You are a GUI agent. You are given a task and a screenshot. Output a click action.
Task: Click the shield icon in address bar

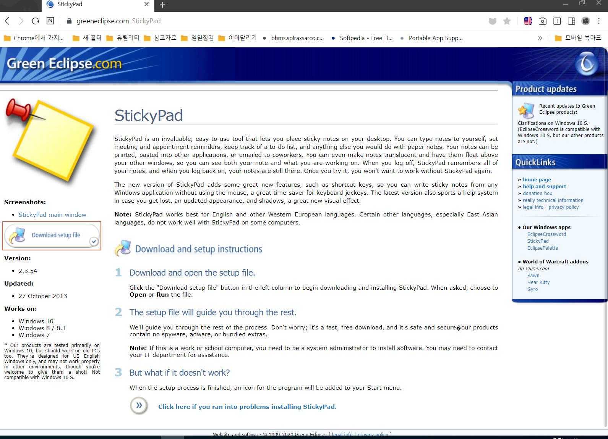pos(493,21)
